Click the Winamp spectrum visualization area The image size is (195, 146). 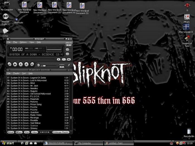click(54, 49)
